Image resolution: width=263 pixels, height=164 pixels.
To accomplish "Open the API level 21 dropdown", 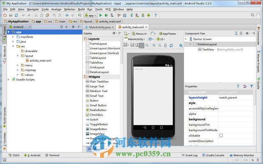I will [161, 39].
